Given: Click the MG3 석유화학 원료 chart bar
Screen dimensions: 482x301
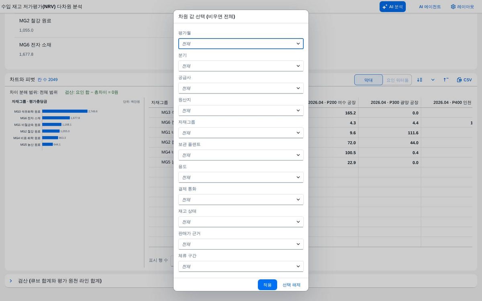Looking at the screenshot, I should [x=65, y=111].
